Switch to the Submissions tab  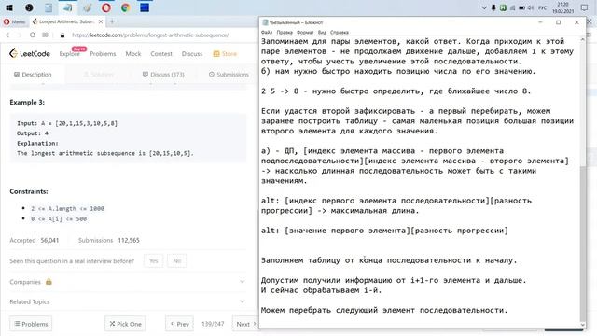coord(229,75)
